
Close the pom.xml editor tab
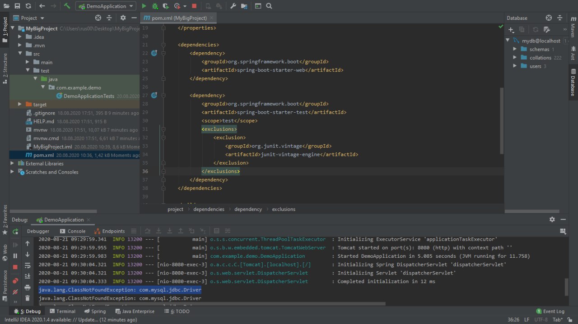click(x=212, y=18)
